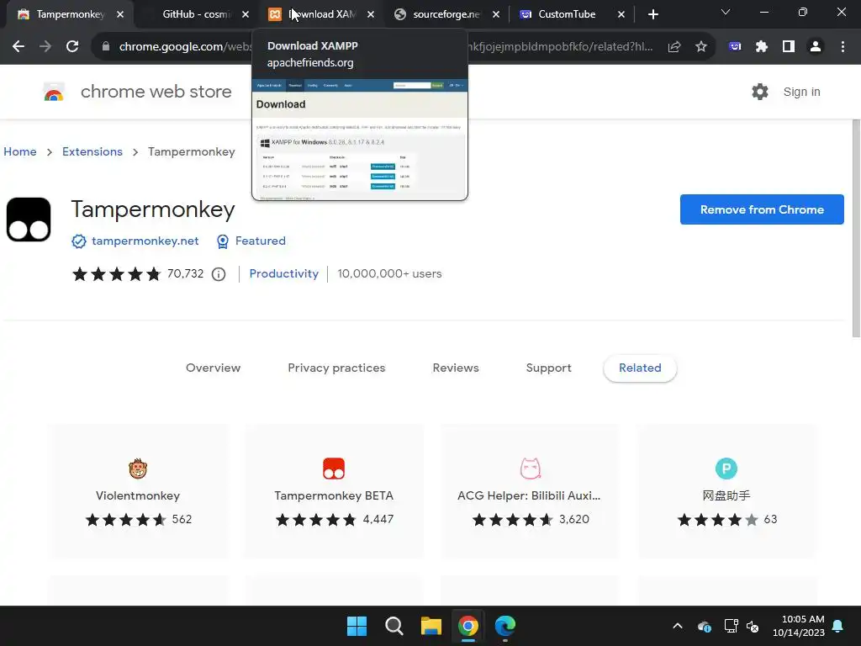Close the sourceforge.net tab
The width and height of the screenshot is (861, 646).
coord(496,14)
